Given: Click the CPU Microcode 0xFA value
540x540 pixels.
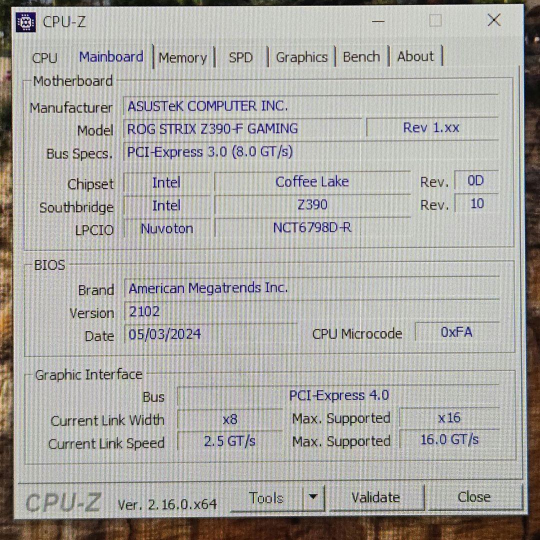Looking at the screenshot, I should [x=457, y=332].
